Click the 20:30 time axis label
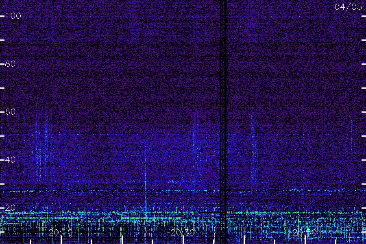 pos(183,233)
